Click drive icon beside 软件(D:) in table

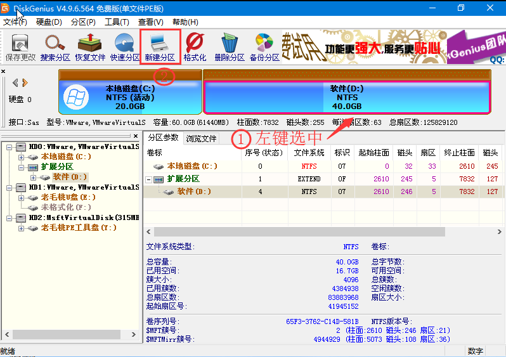[169, 192]
